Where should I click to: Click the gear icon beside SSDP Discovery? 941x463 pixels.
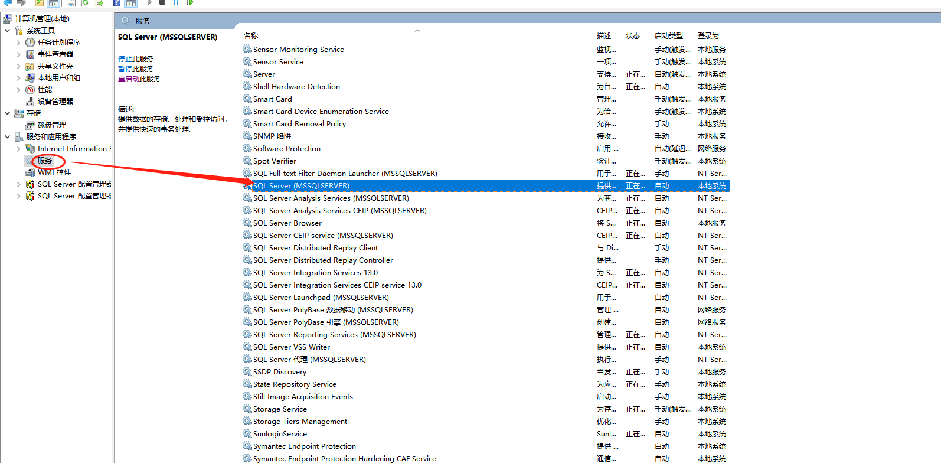tap(247, 371)
